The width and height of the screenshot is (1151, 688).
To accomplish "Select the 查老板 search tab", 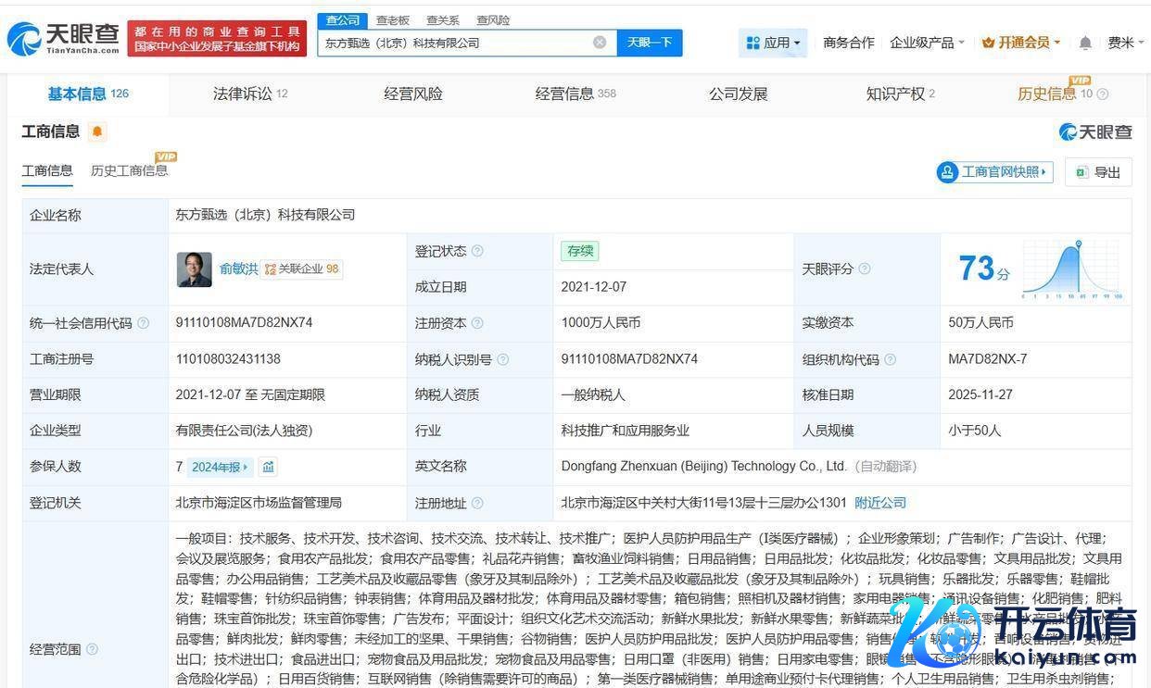I will click(x=392, y=20).
